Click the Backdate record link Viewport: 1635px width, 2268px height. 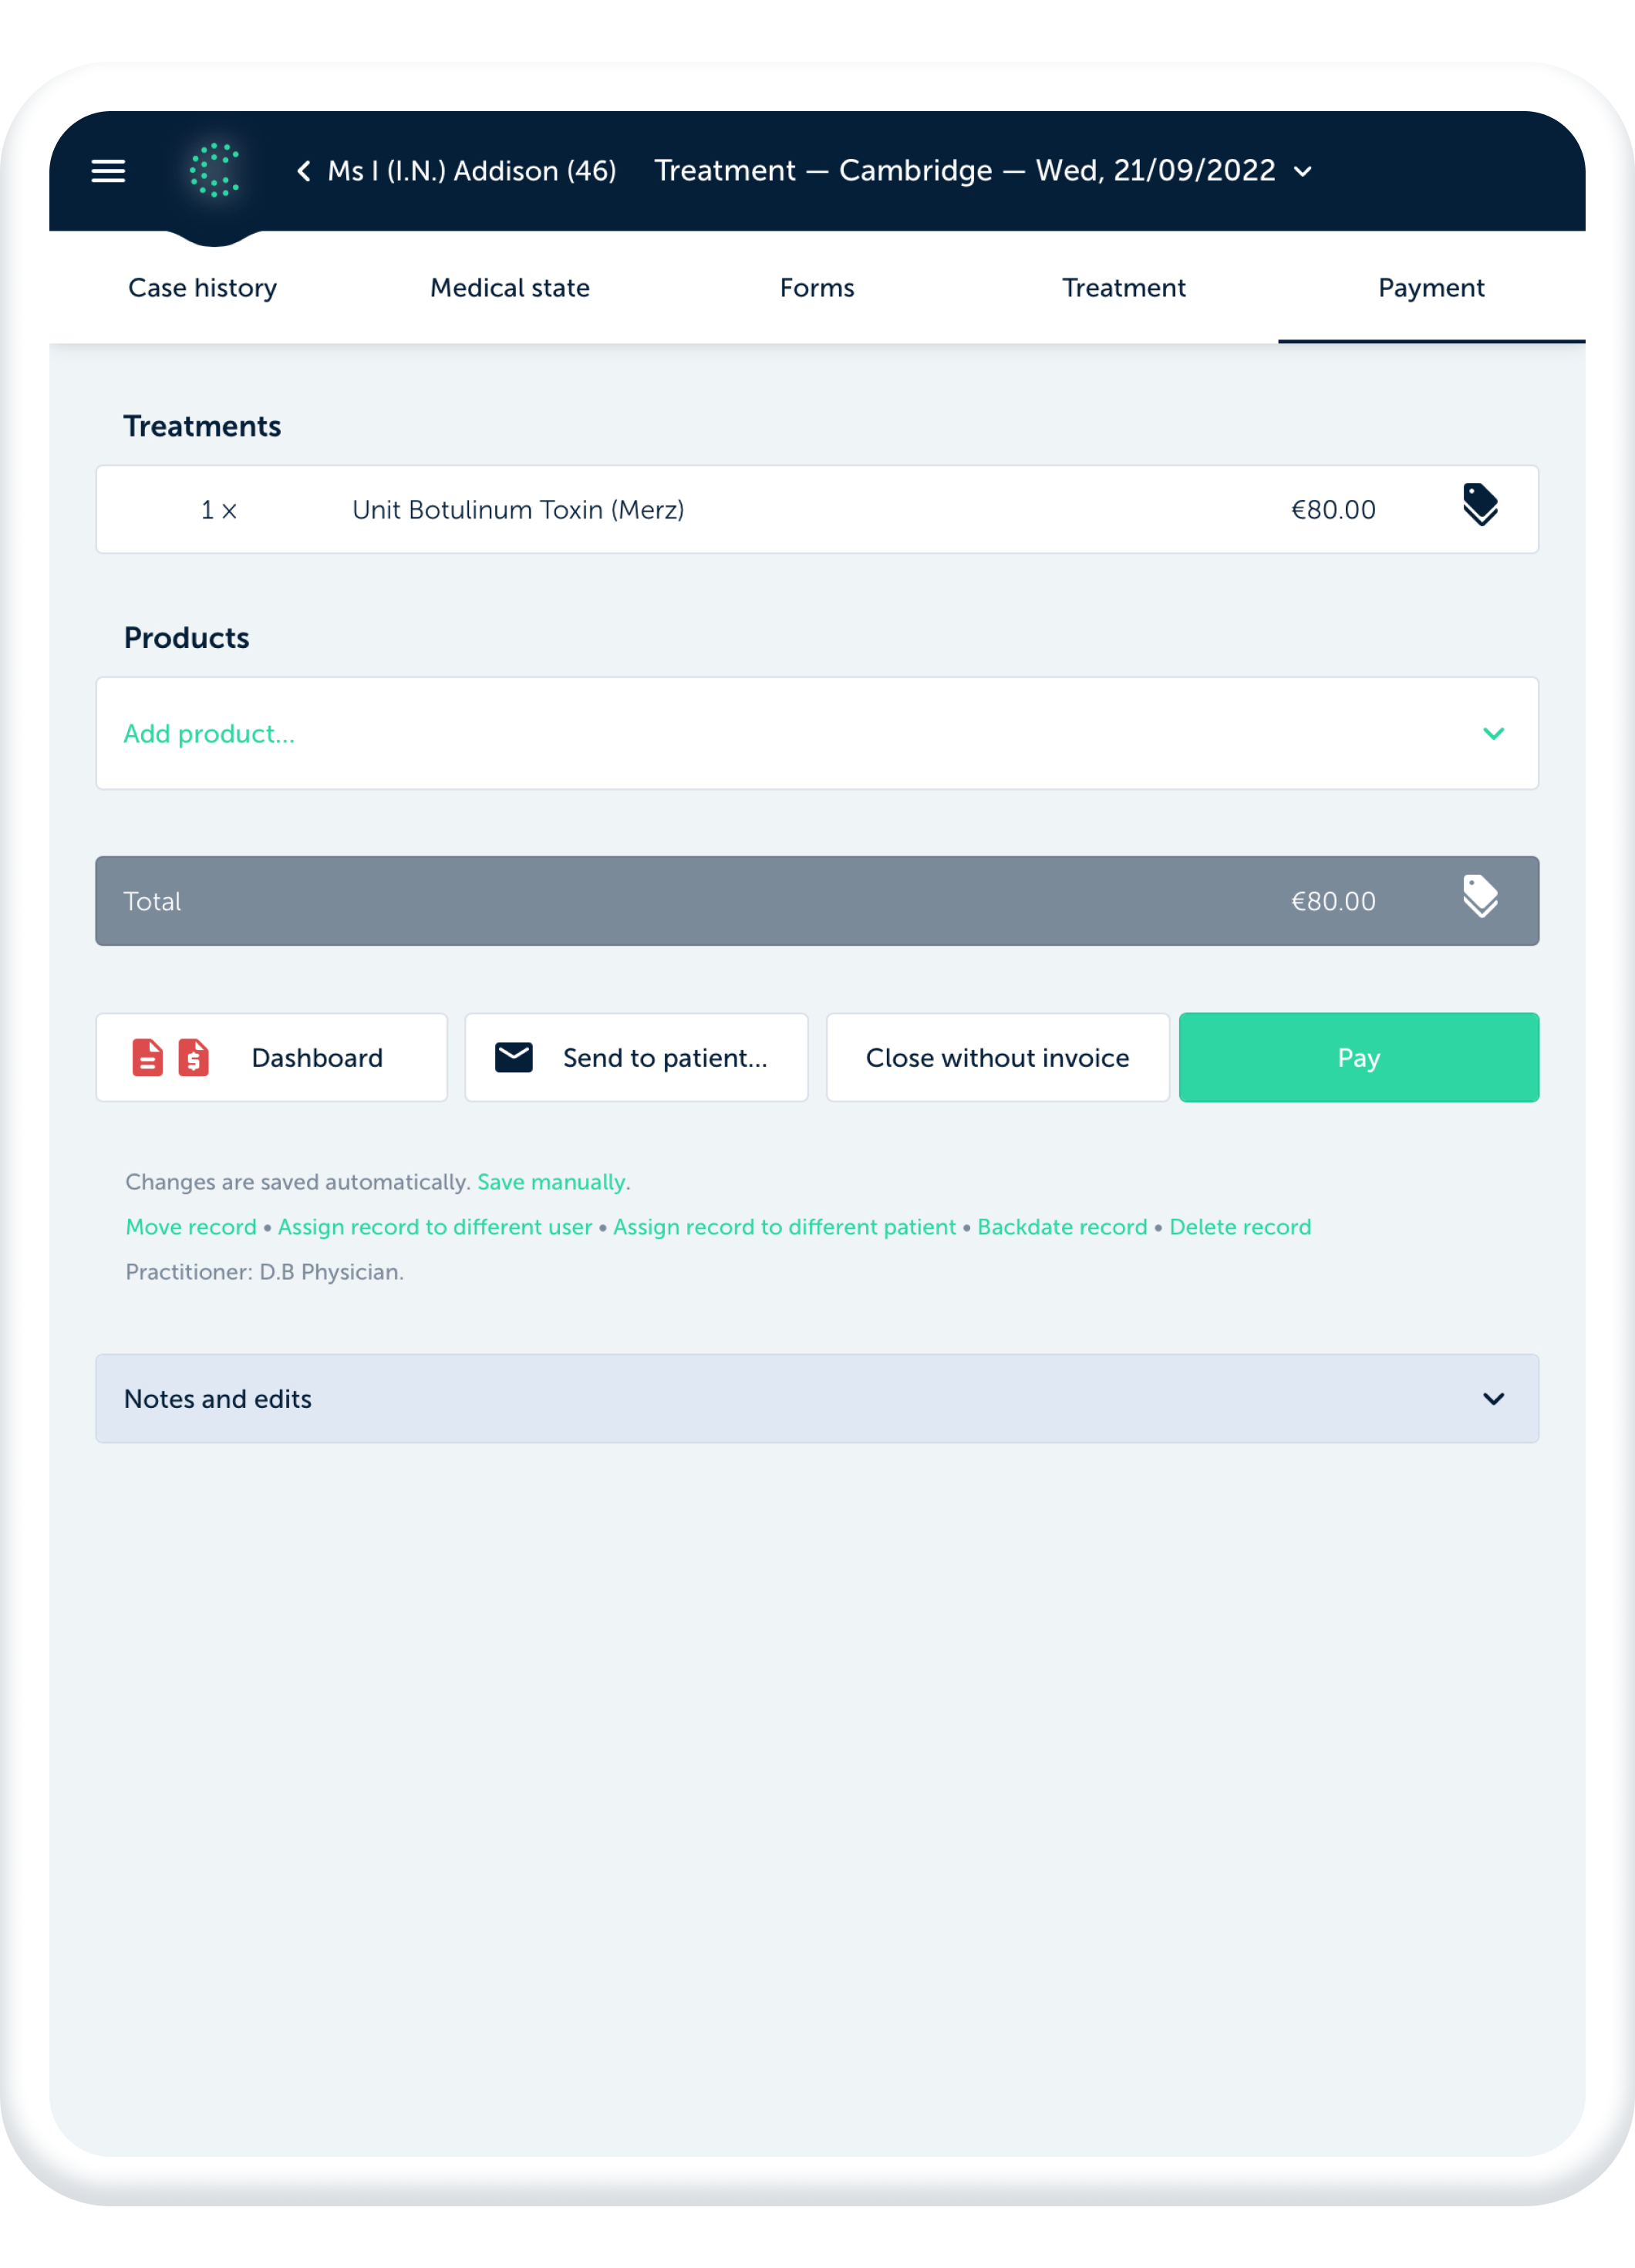[x=1062, y=1227]
